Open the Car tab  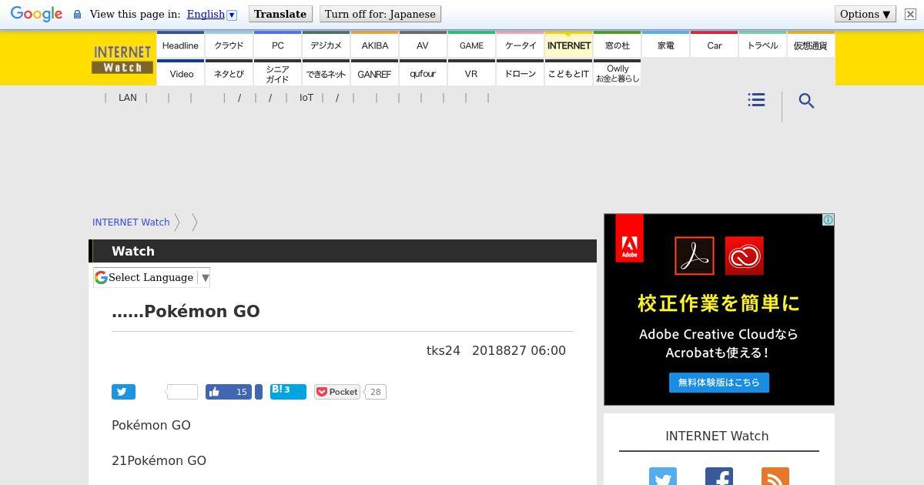tap(714, 45)
